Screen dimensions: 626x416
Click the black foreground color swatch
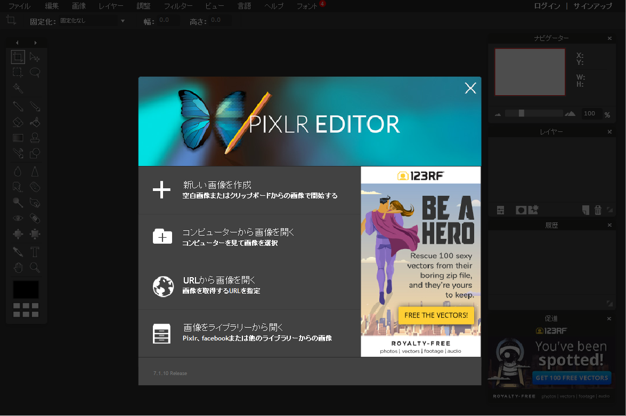coord(26,290)
